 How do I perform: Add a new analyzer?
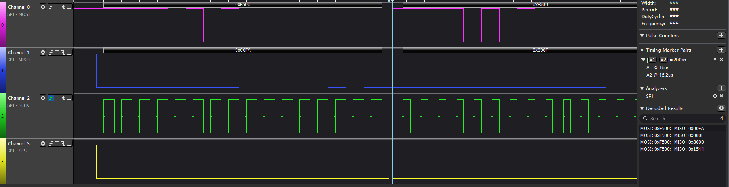(721, 88)
